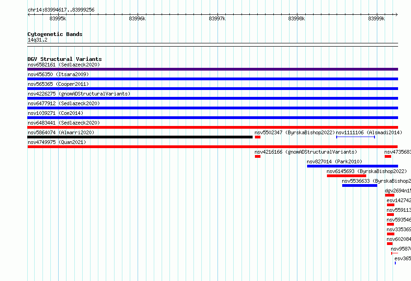Viewport: 411px width, 281px height.
Task: Click the 83996k ruler mark
Action: [137, 18]
